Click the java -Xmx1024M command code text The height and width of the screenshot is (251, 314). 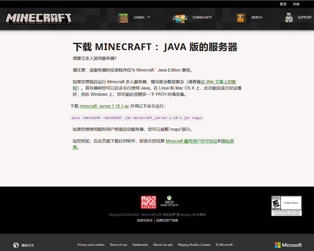click(137, 118)
